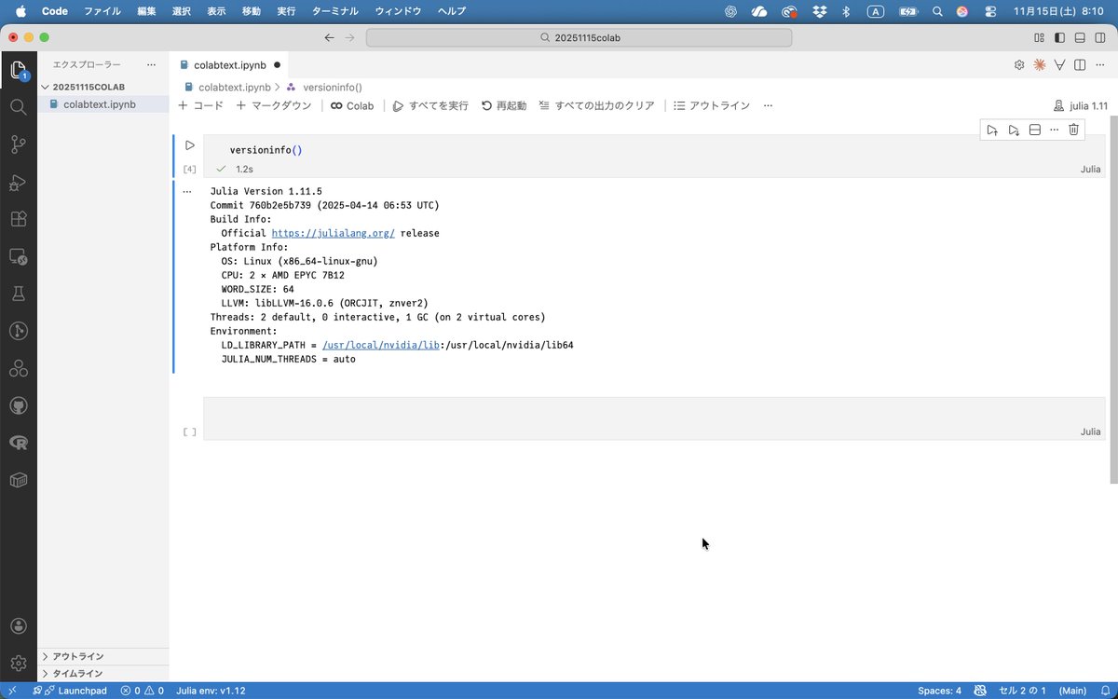Select the julia 1.11 kernel picker

tap(1080, 106)
